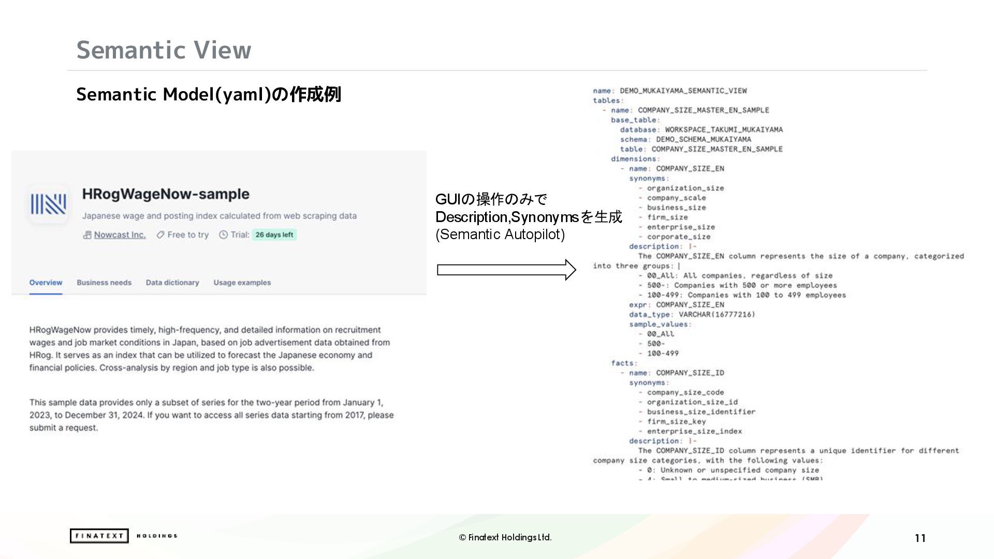Click the business_size_identifier synonym line

point(697,411)
